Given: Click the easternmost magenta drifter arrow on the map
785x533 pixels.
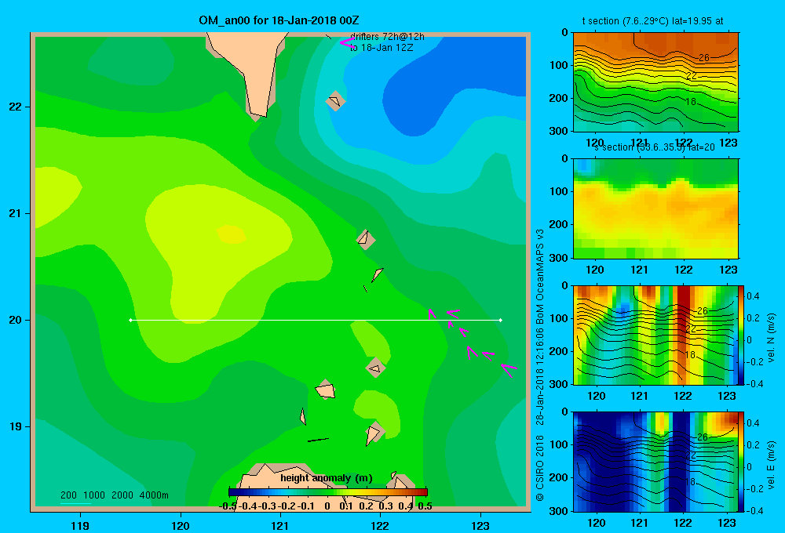Looking at the screenshot, I should (509, 370).
